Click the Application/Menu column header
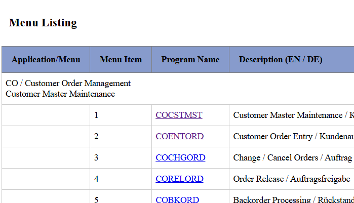 [x=46, y=60]
